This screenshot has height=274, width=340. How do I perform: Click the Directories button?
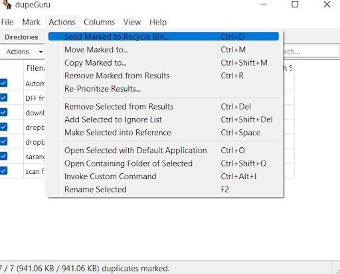(x=21, y=37)
